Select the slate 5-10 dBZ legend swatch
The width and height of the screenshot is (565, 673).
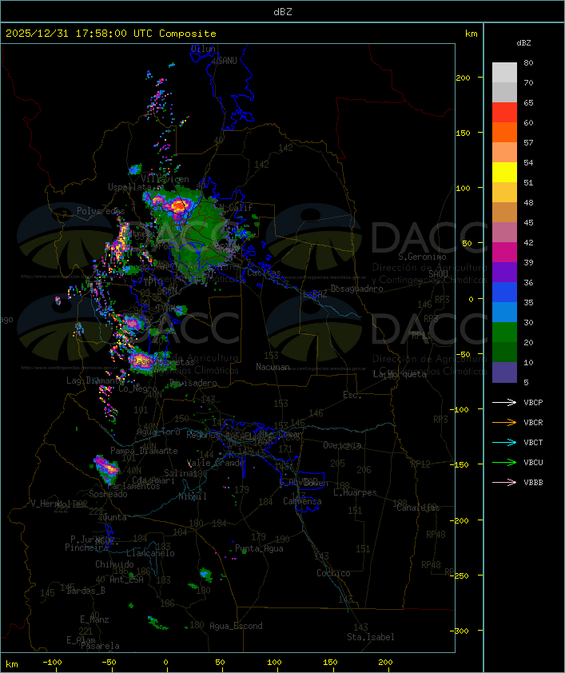[x=504, y=372]
